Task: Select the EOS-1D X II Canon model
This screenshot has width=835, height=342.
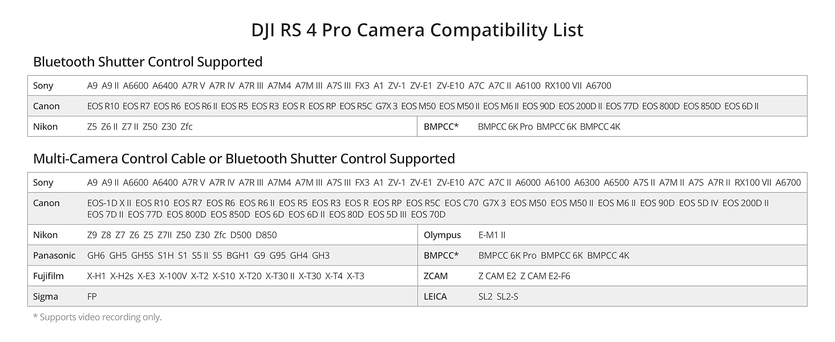Action: pyautogui.click(x=109, y=203)
